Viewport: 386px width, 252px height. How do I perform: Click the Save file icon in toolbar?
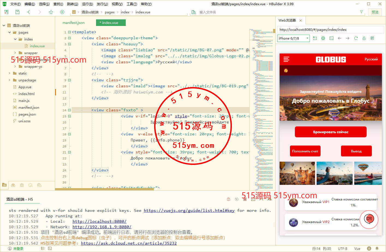tap(17, 12)
